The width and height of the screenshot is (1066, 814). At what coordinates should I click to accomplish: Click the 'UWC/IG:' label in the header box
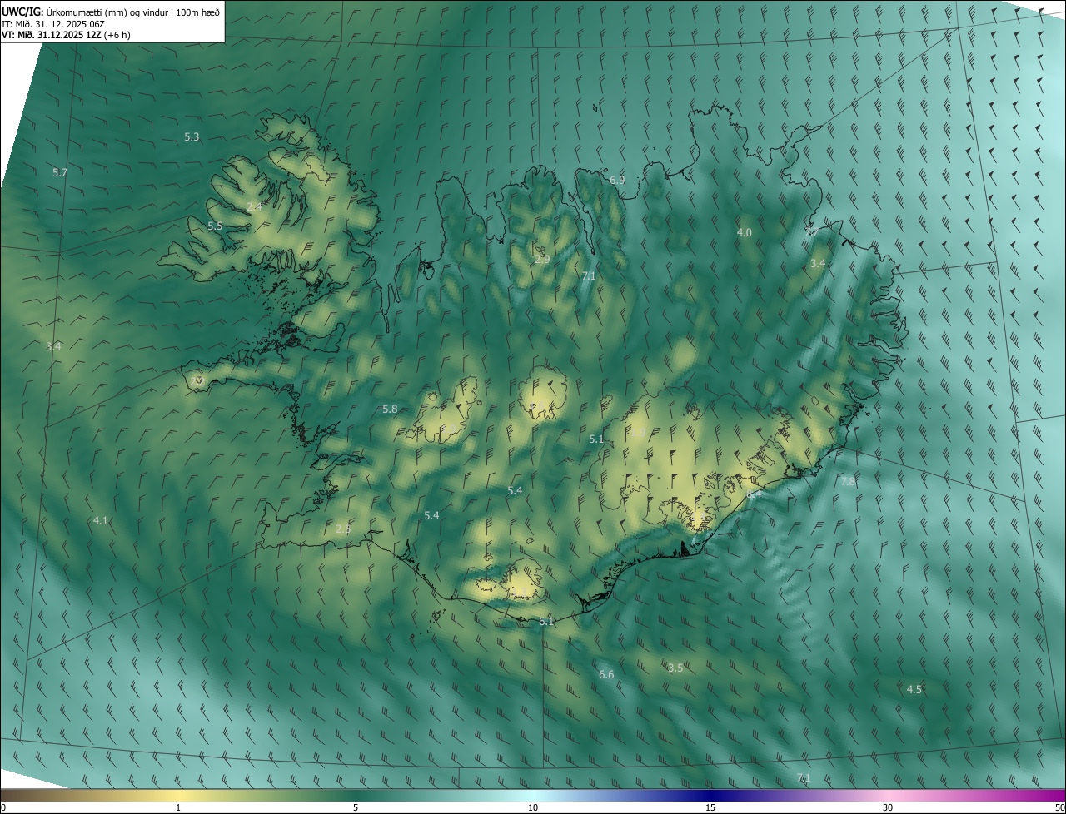21,12
